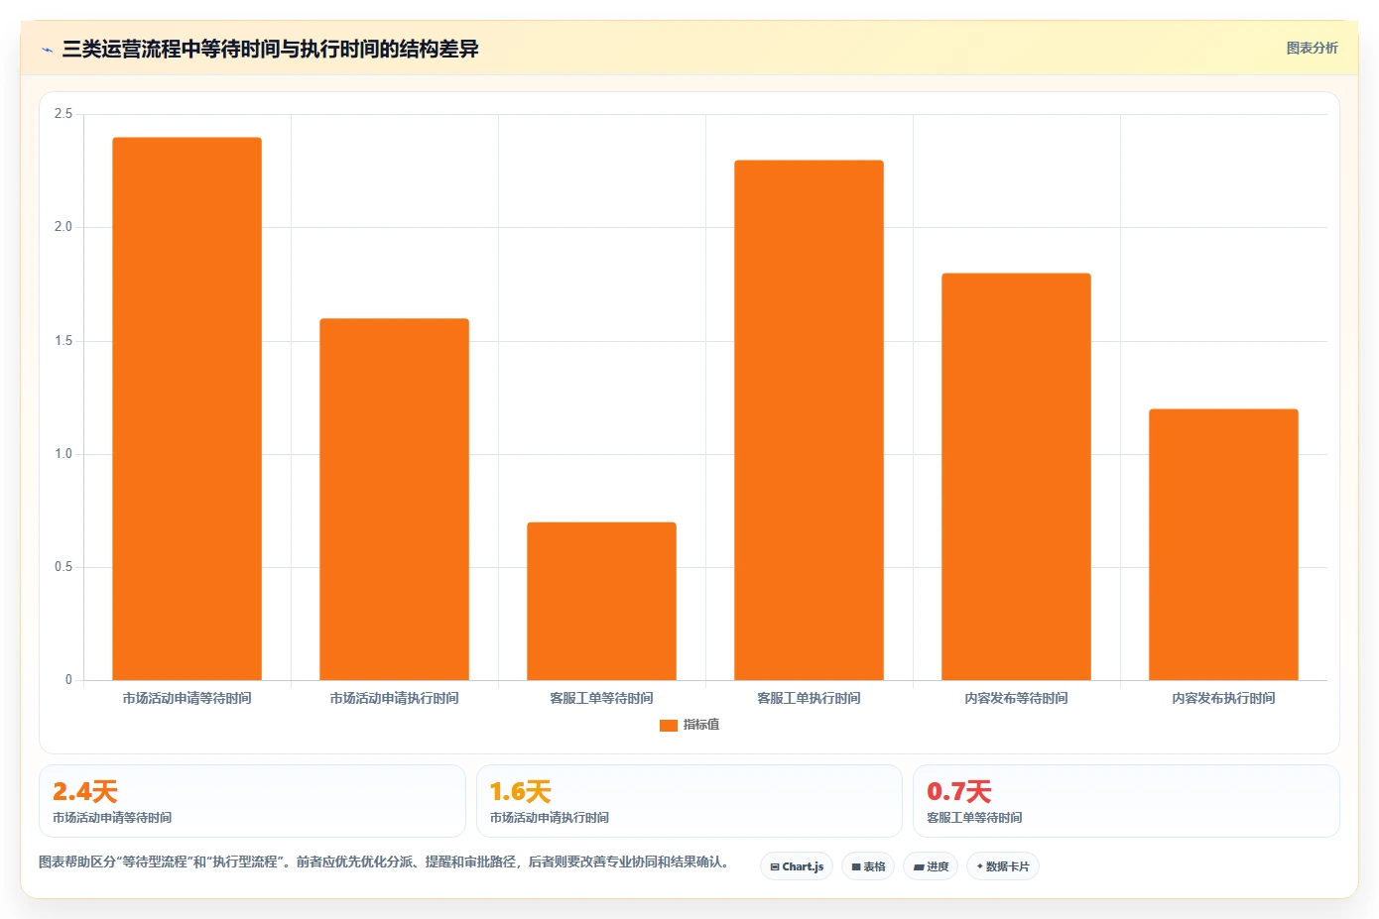Click the 2.5 y-axis tick label
This screenshot has height=919, width=1379.
point(63,114)
